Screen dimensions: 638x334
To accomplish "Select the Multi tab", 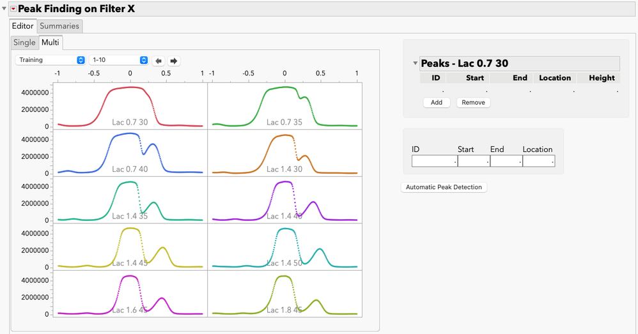I will (x=50, y=42).
